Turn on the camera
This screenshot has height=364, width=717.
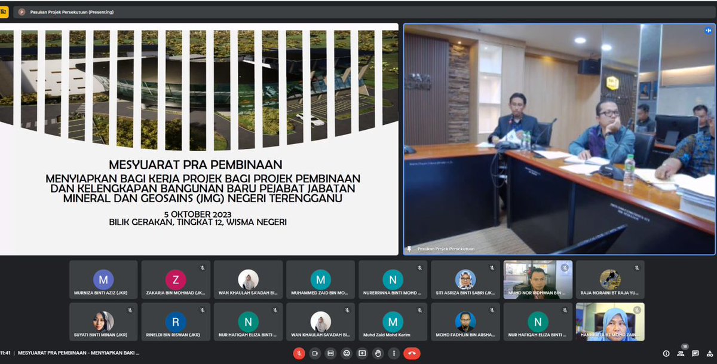click(x=315, y=353)
